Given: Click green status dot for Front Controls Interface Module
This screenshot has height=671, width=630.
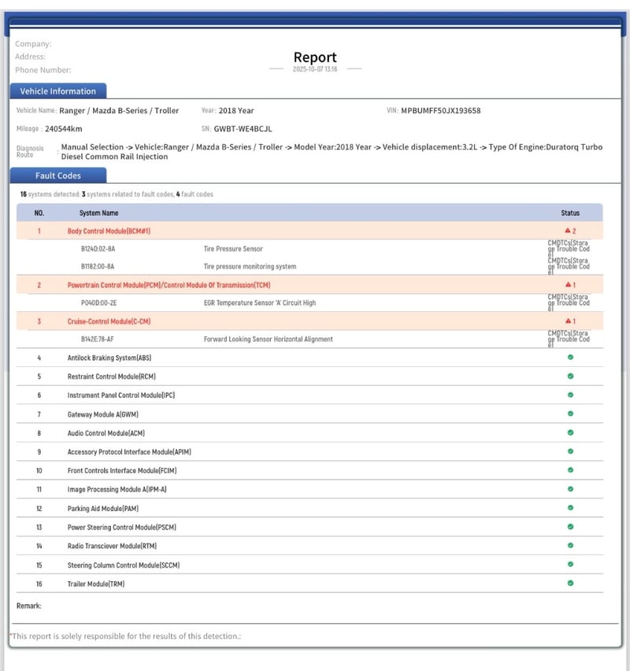Looking at the screenshot, I should click(x=570, y=470).
